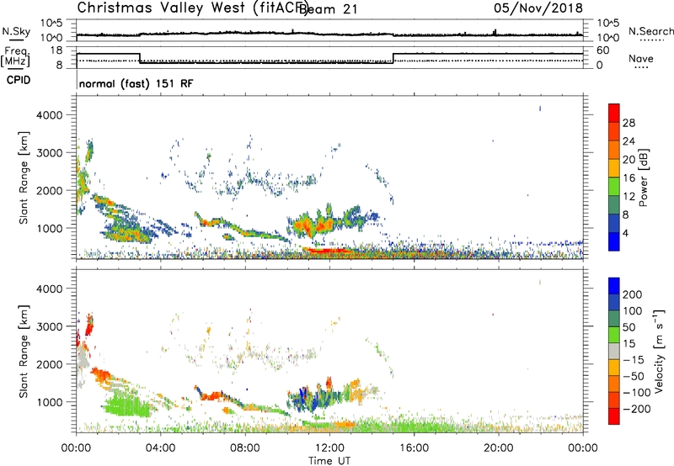Click the '20:00' time axis label

pyautogui.click(x=498, y=448)
